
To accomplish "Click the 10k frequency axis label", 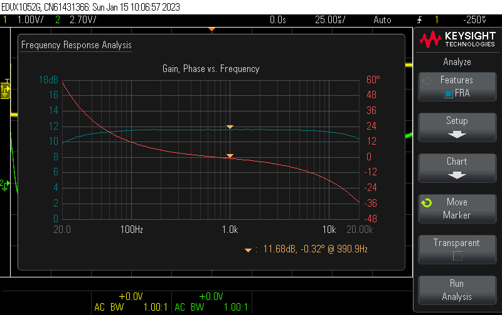I will pos(329,229).
